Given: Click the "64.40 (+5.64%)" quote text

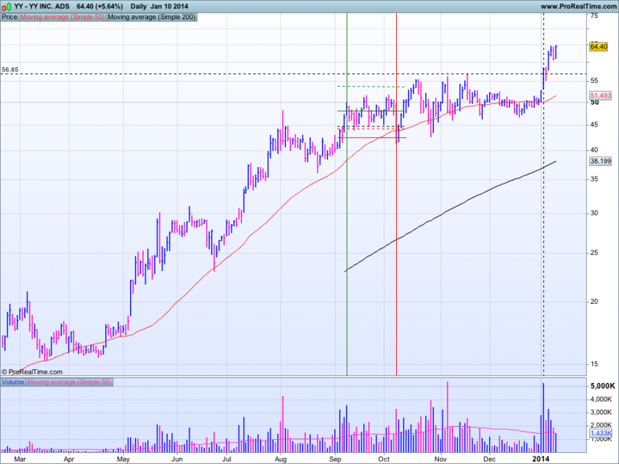Looking at the screenshot, I should (x=100, y=6).
